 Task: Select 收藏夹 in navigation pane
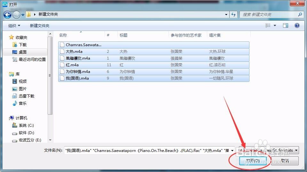coord(21,37)
